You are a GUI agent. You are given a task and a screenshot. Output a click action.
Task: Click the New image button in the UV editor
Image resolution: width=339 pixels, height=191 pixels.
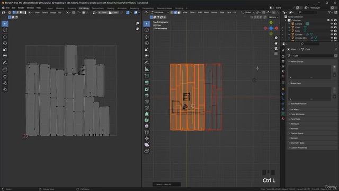(103, 13)
